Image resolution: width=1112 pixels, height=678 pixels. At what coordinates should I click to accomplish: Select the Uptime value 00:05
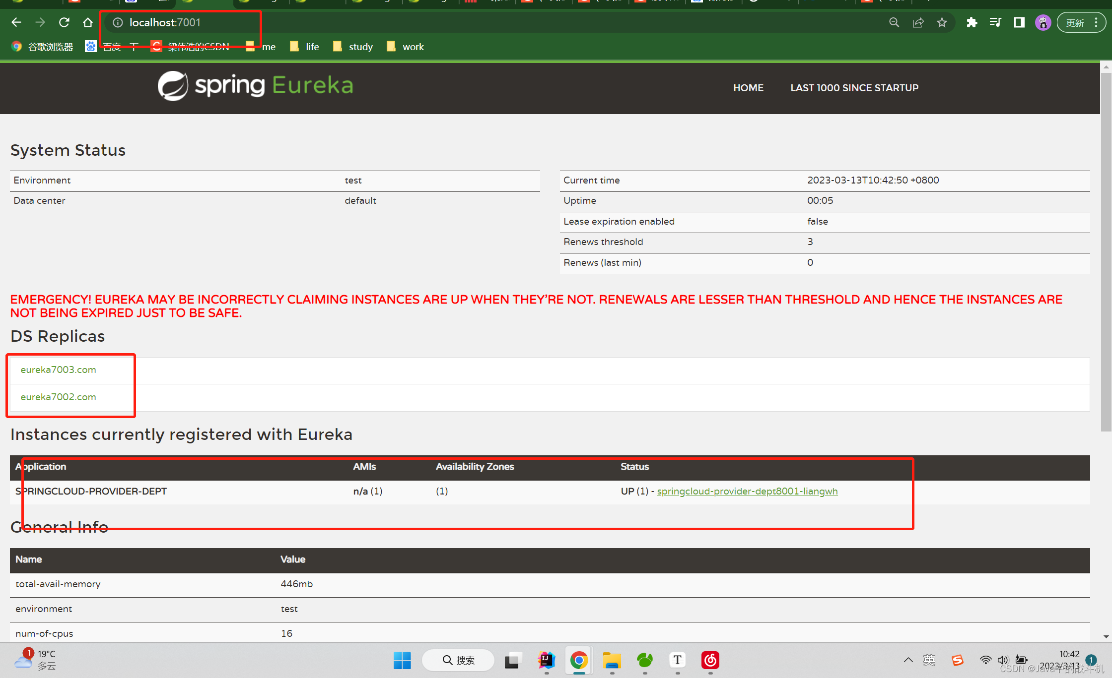820,200
